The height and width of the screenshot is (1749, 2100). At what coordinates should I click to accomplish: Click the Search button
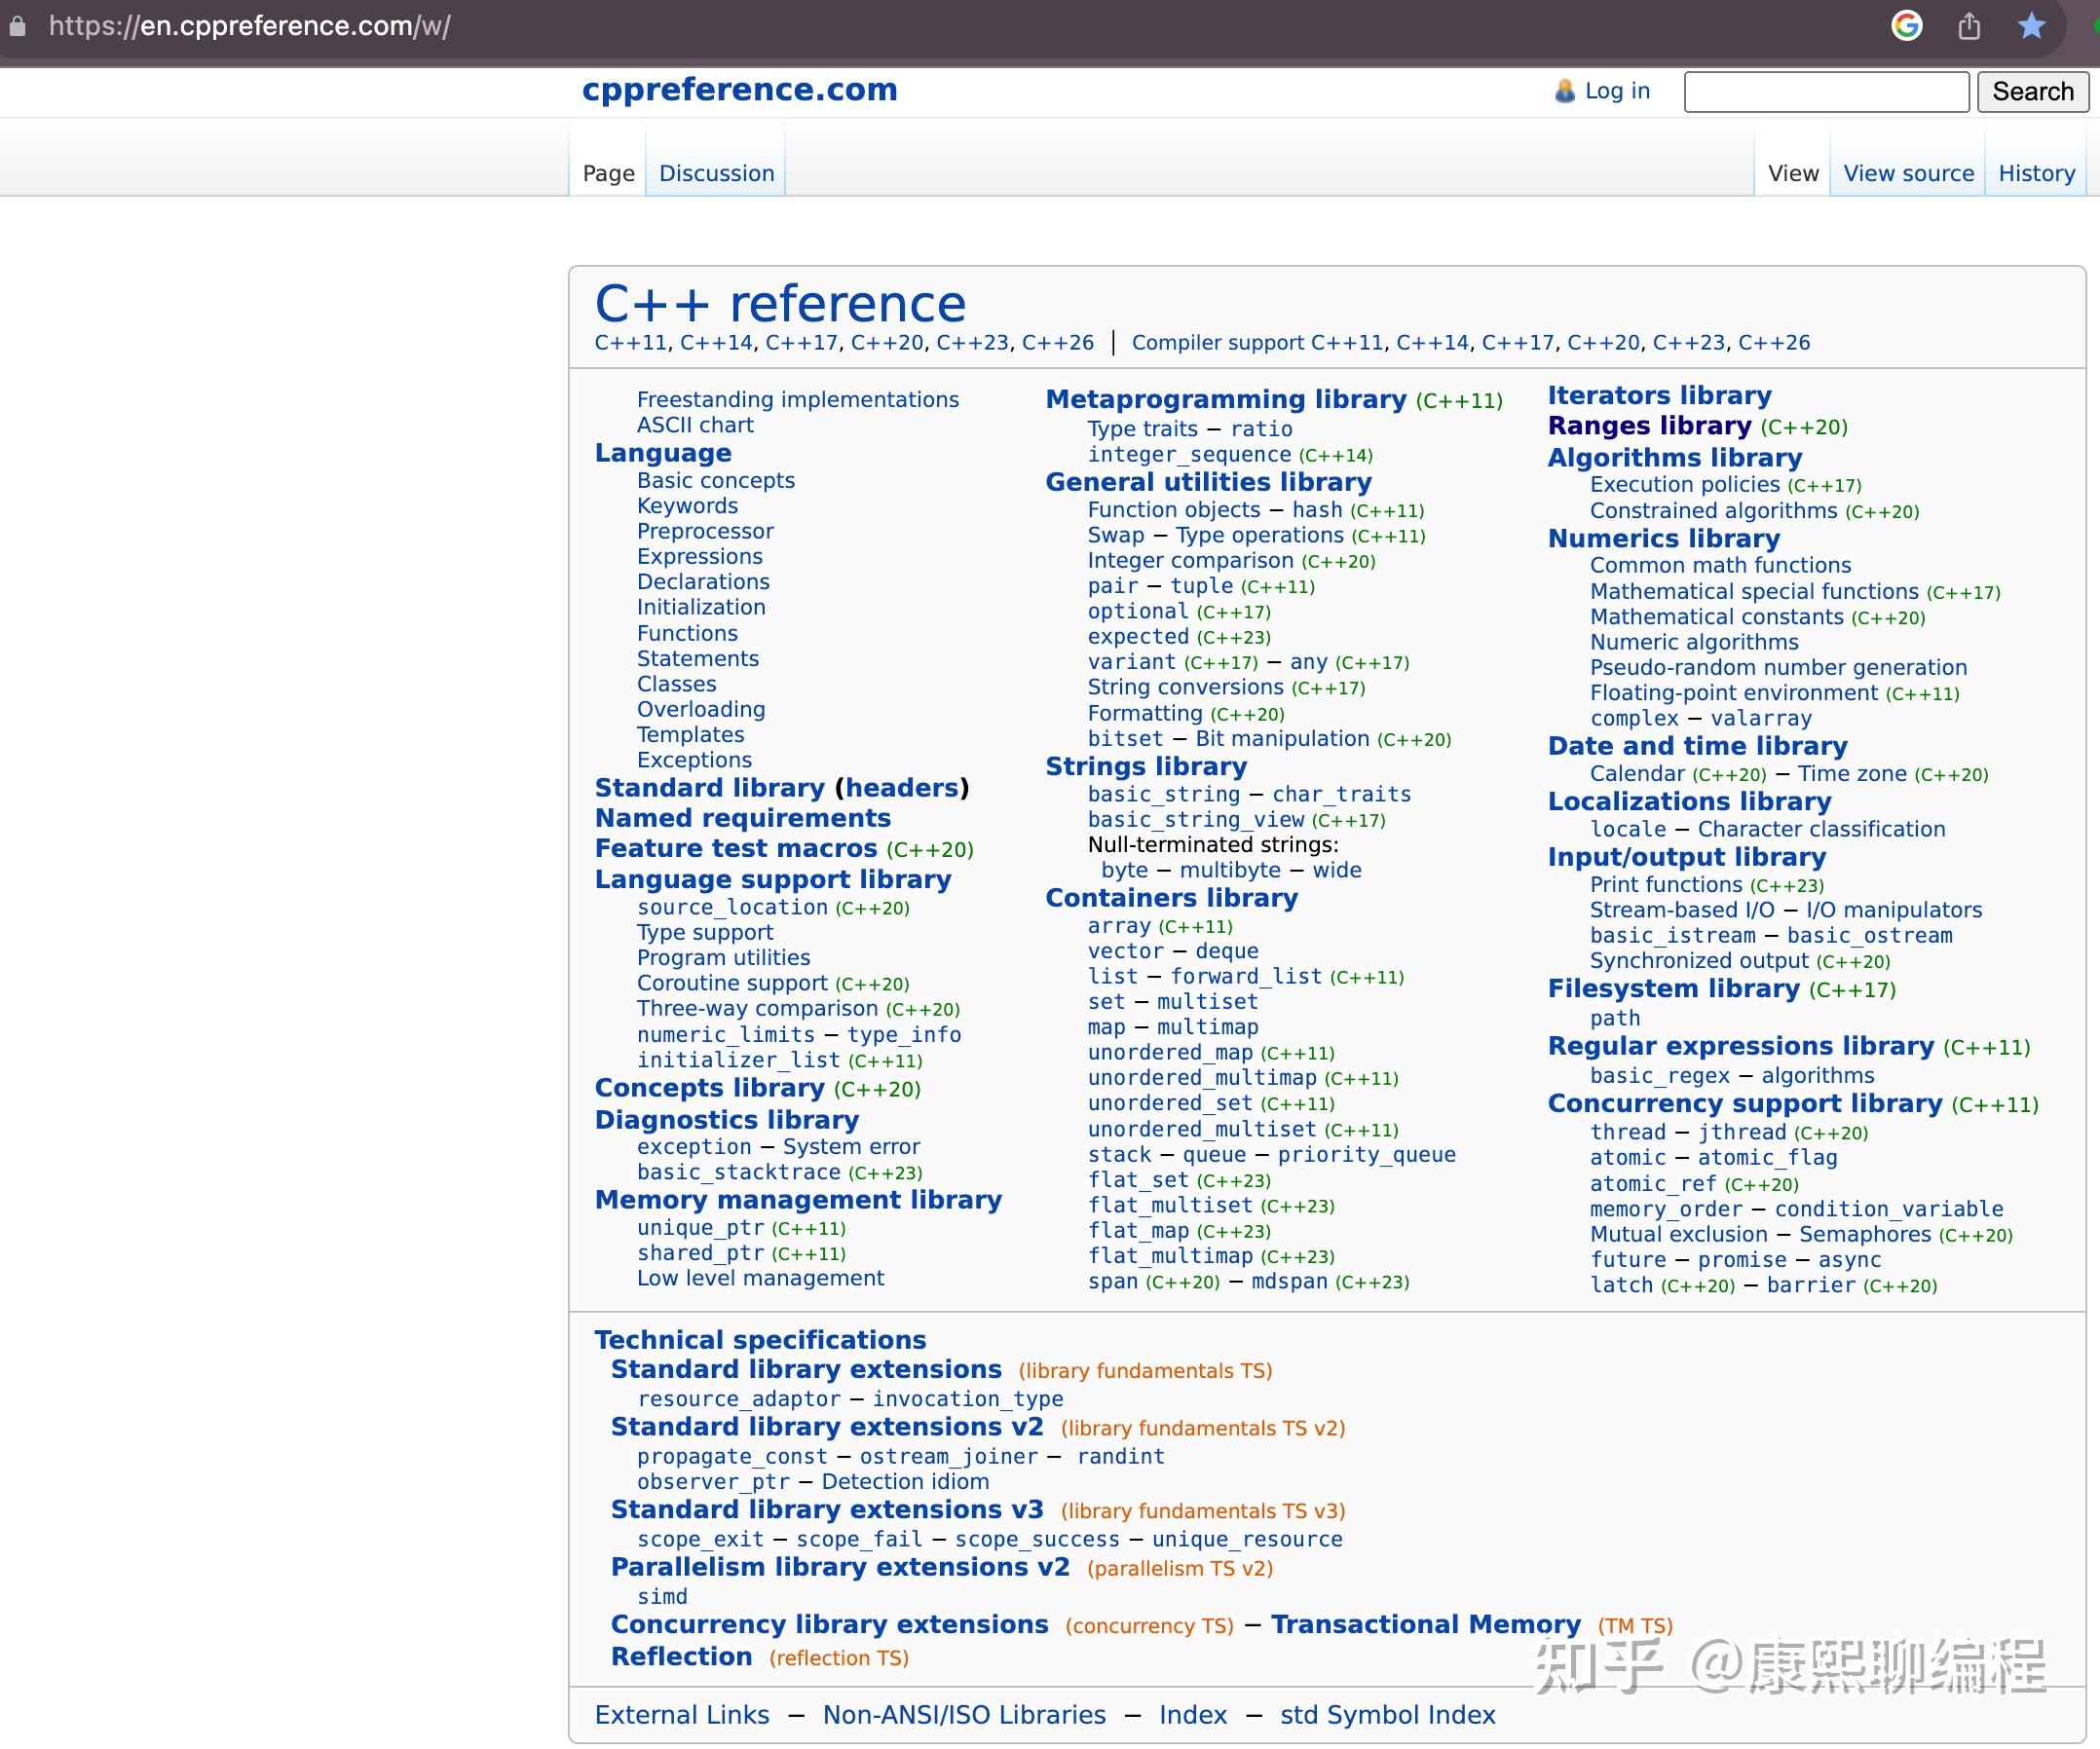[x=2032, y=91]
